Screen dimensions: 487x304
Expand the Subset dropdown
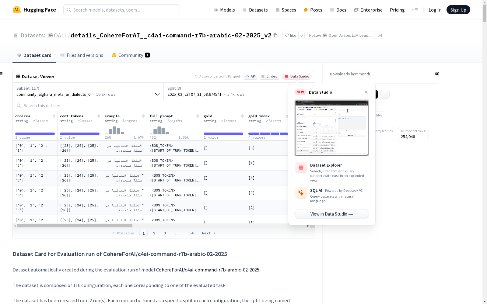(x=88, y=91)
